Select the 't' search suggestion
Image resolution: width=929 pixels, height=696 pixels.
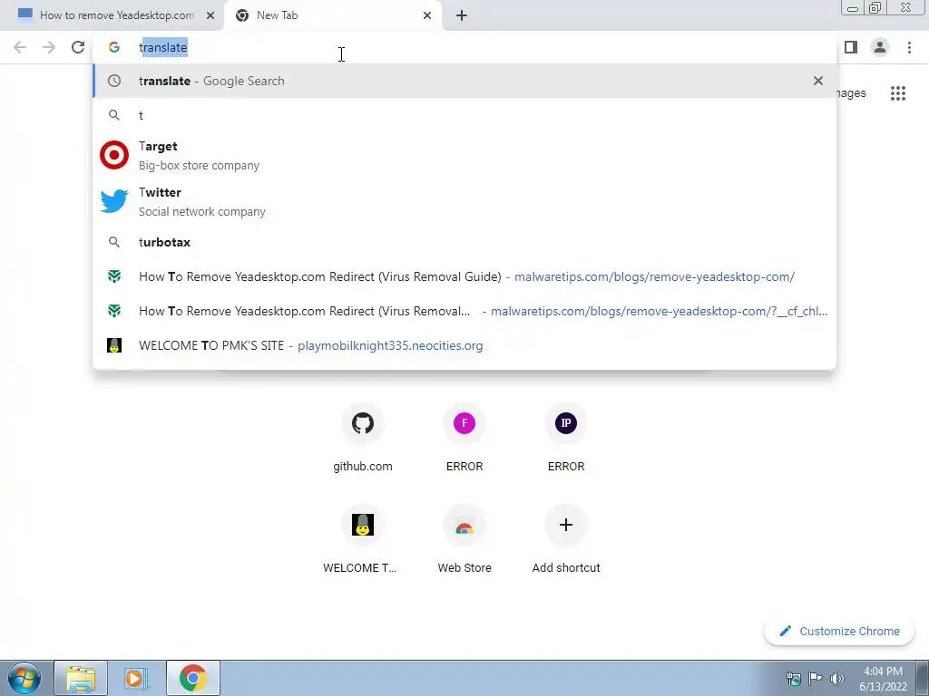pyautogui.click(x=464, y=115)
